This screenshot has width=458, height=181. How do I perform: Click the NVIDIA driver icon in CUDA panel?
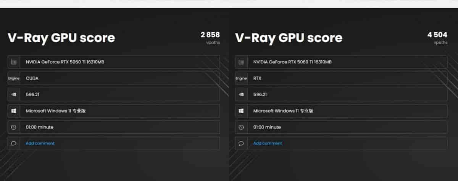point(14,95)
